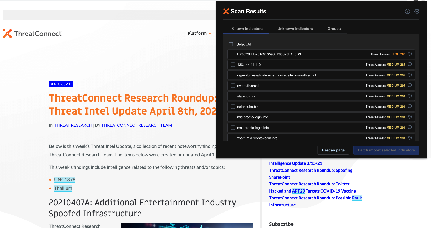Click the highlighted Ryuk link
Image resolution: width=431 pixels, height=228 pixels.
(x=357, y=198)
